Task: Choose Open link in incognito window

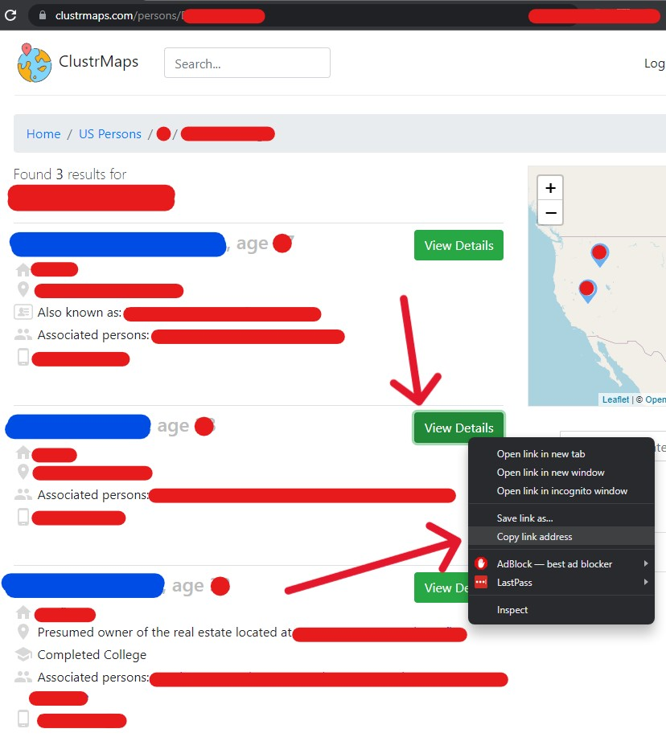Action: click(x=561, y=491)
